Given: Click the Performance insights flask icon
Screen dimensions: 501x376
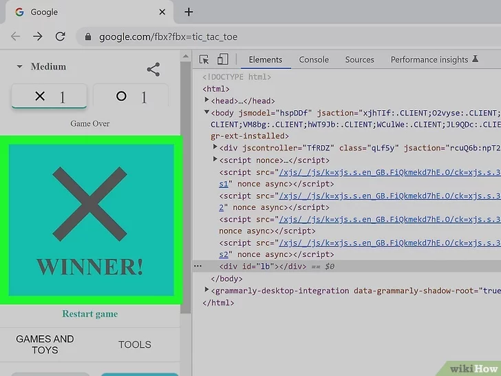Looking at the screenshot, I should (x=475, y=59).
